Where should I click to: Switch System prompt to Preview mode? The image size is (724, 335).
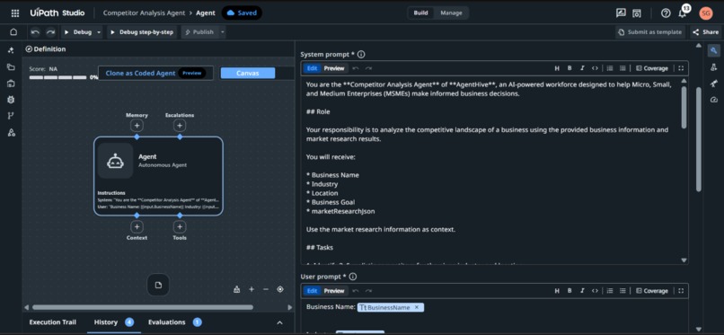tap(334, 68)
